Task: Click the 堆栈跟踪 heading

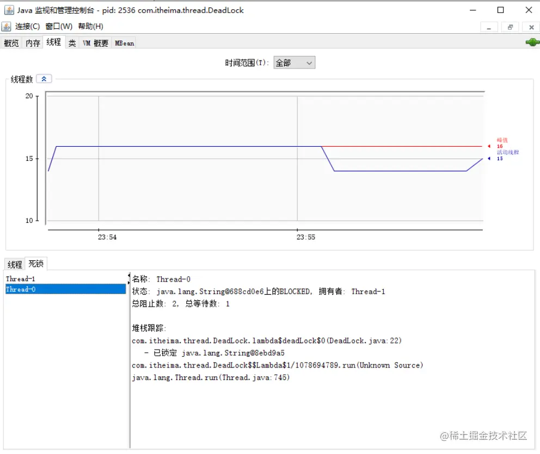Action: click(x=149, y=328)
